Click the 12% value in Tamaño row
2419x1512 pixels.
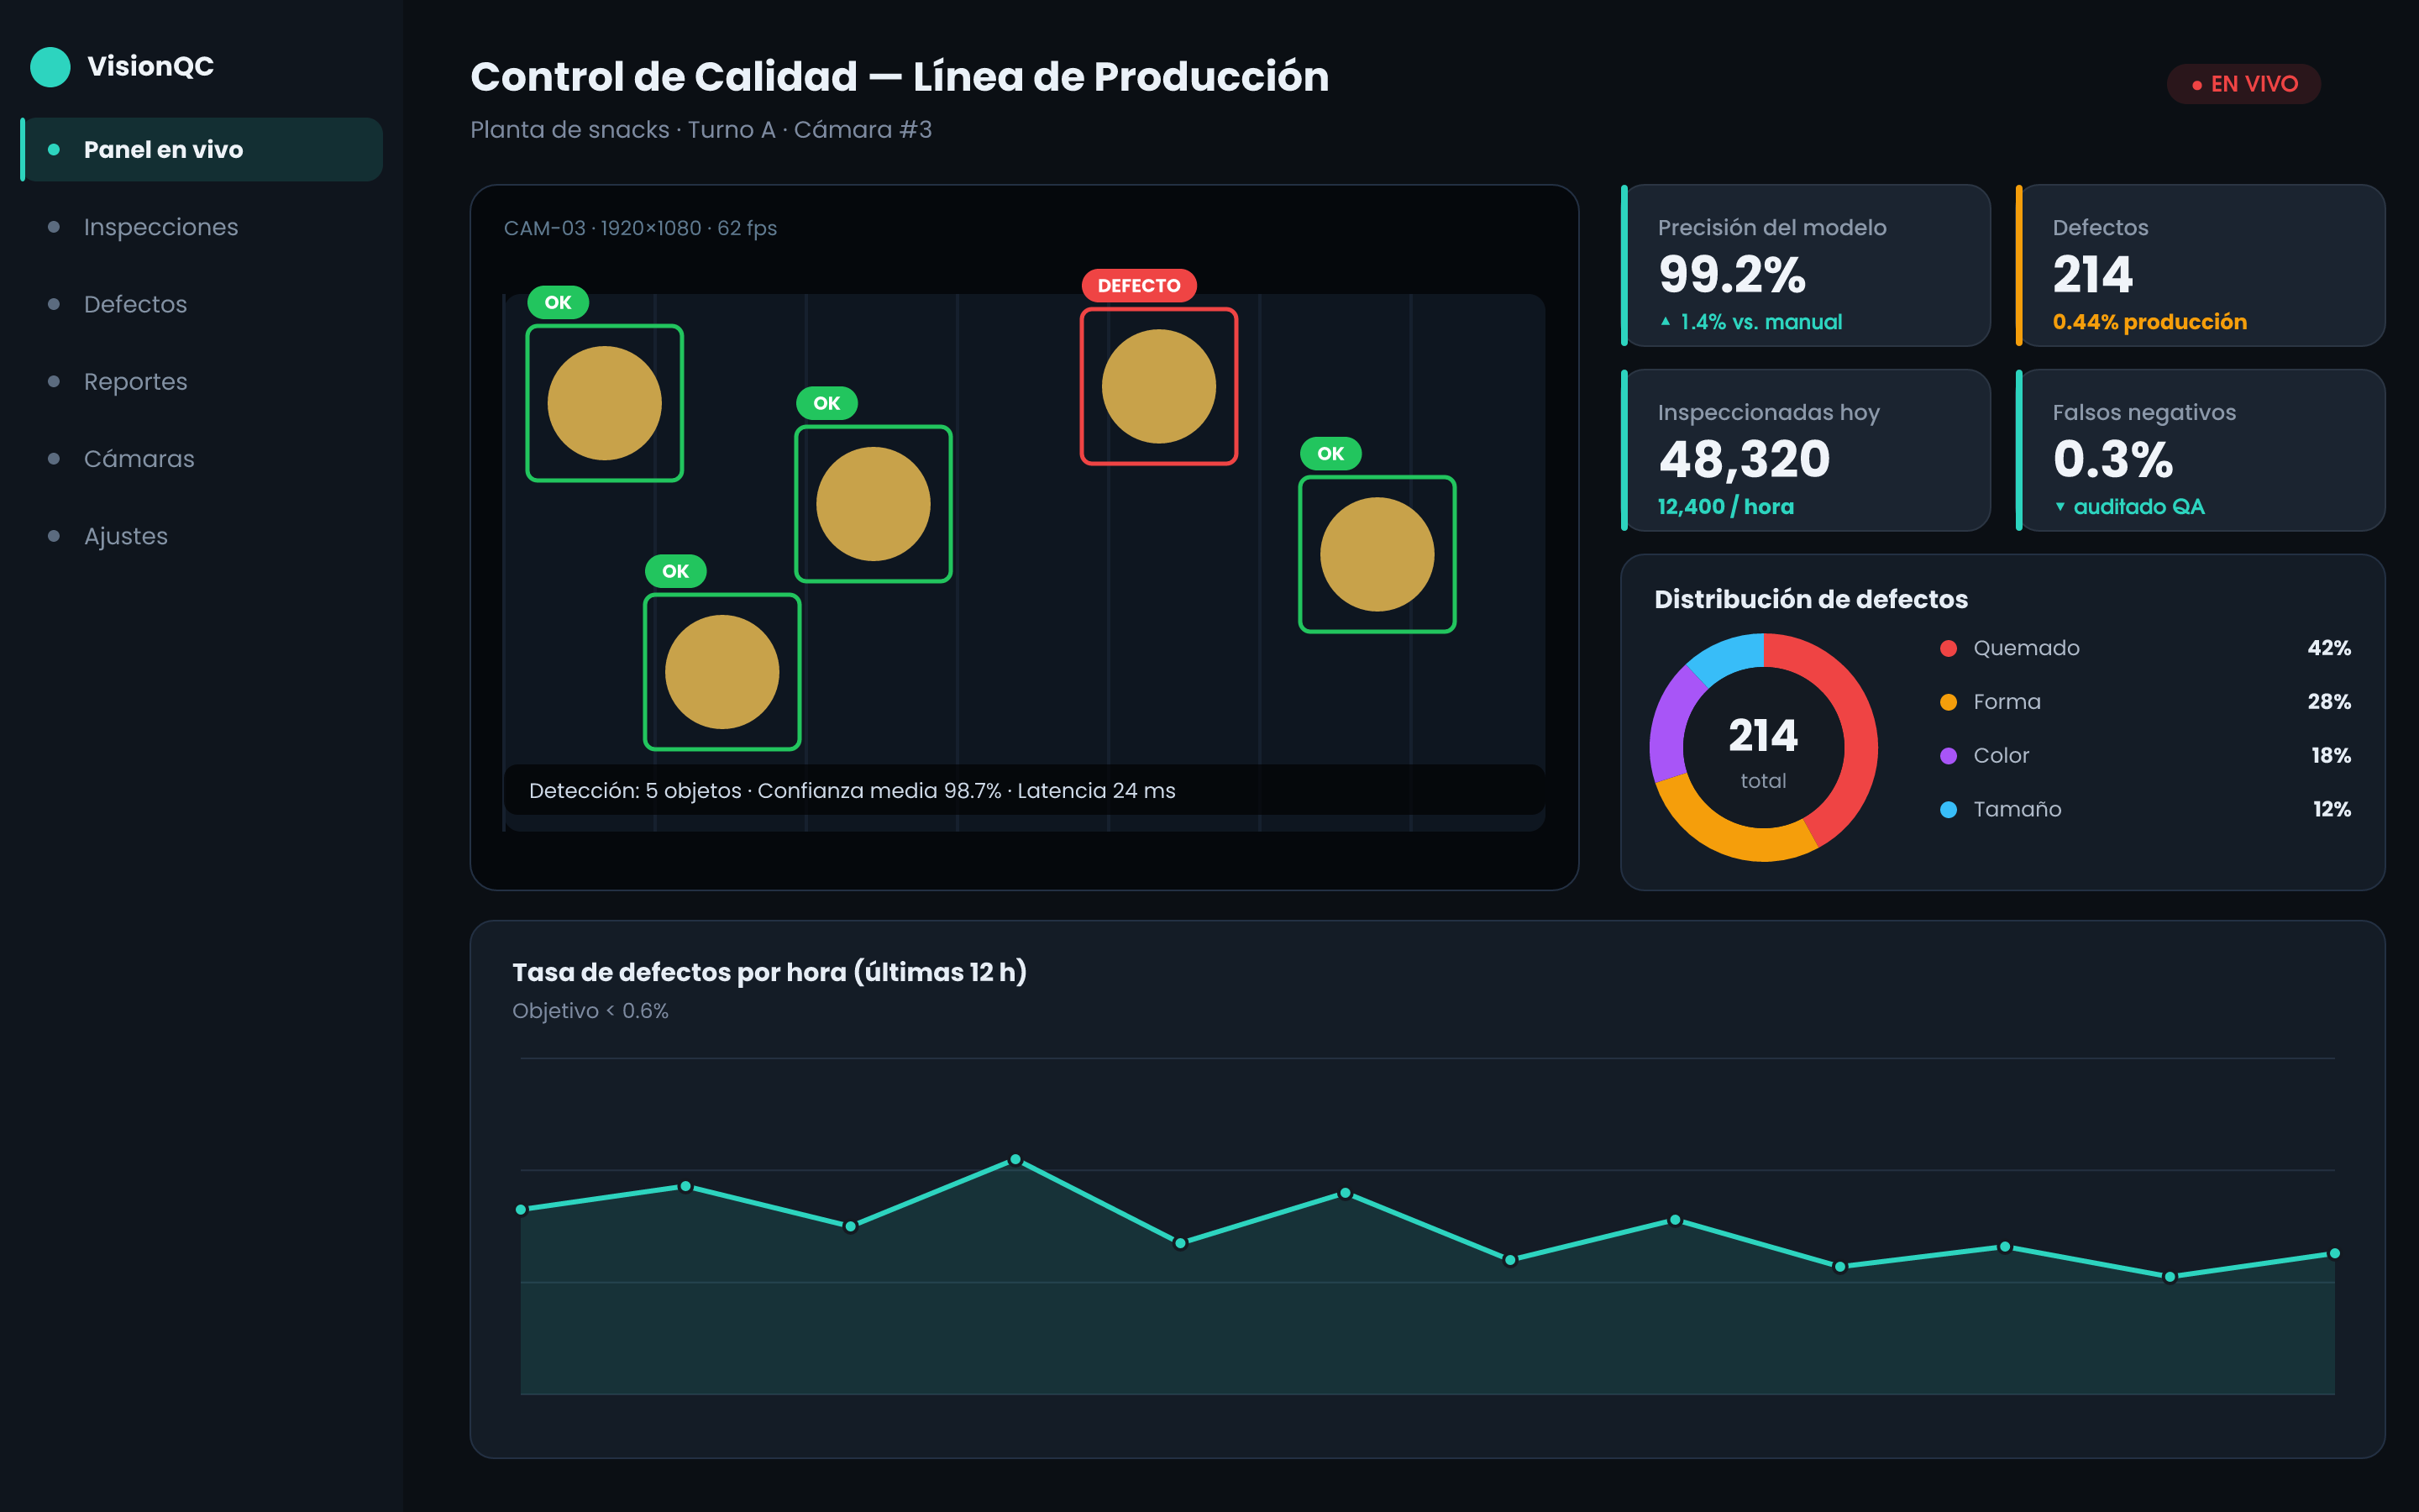coord(2331,810)
